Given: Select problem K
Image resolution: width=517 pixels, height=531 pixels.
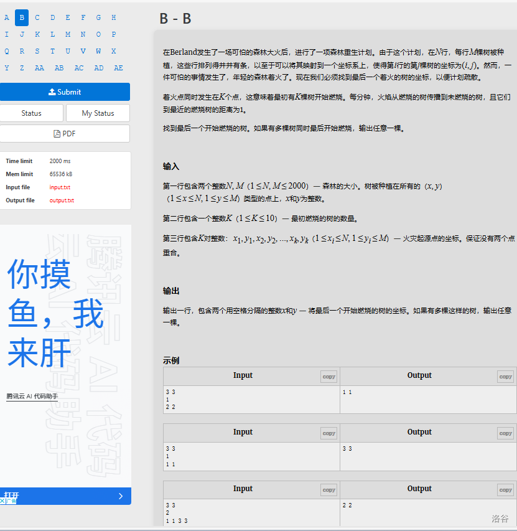Looking at the screenshot, I should tap(37, 34).
